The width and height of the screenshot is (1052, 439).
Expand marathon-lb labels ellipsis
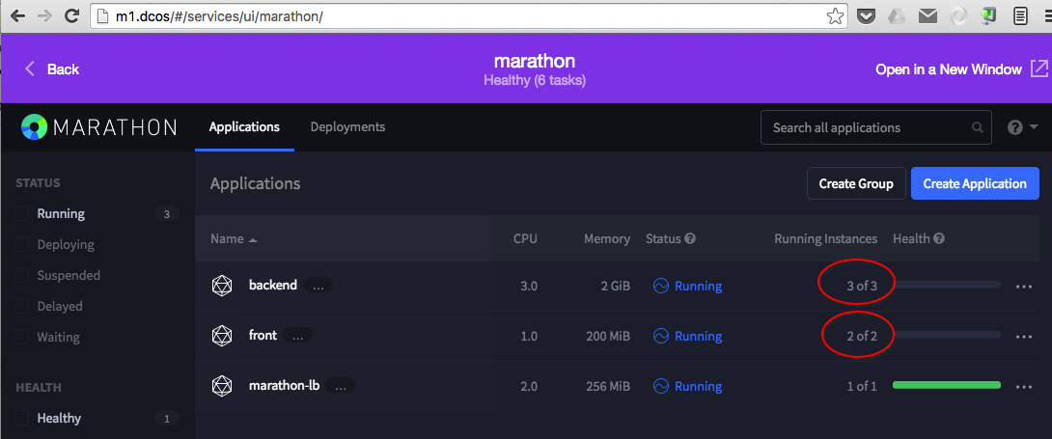pyautogui.click(x=341, y=386)
